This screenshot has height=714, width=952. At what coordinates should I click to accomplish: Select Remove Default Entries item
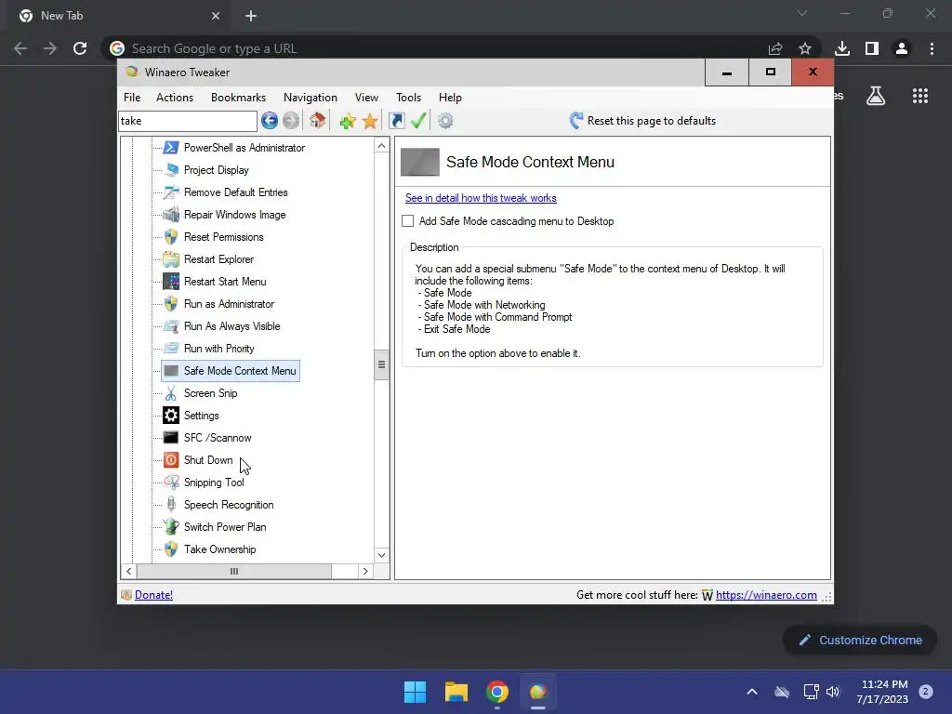click(x=235, y=192)
